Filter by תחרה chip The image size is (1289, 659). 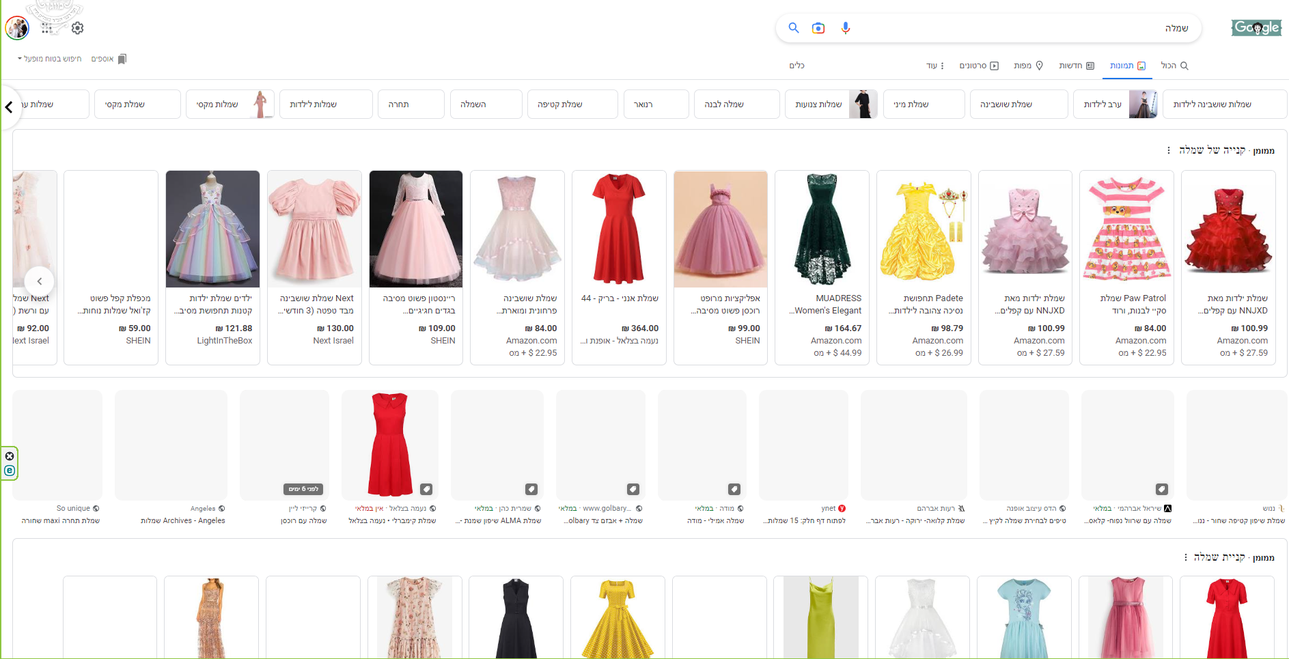[411, 104]
